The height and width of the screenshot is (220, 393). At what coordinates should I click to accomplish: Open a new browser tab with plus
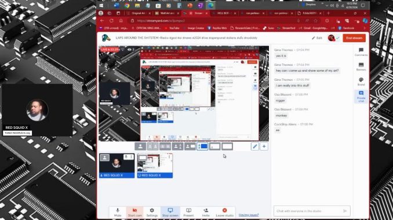click(x=328, y=13)
